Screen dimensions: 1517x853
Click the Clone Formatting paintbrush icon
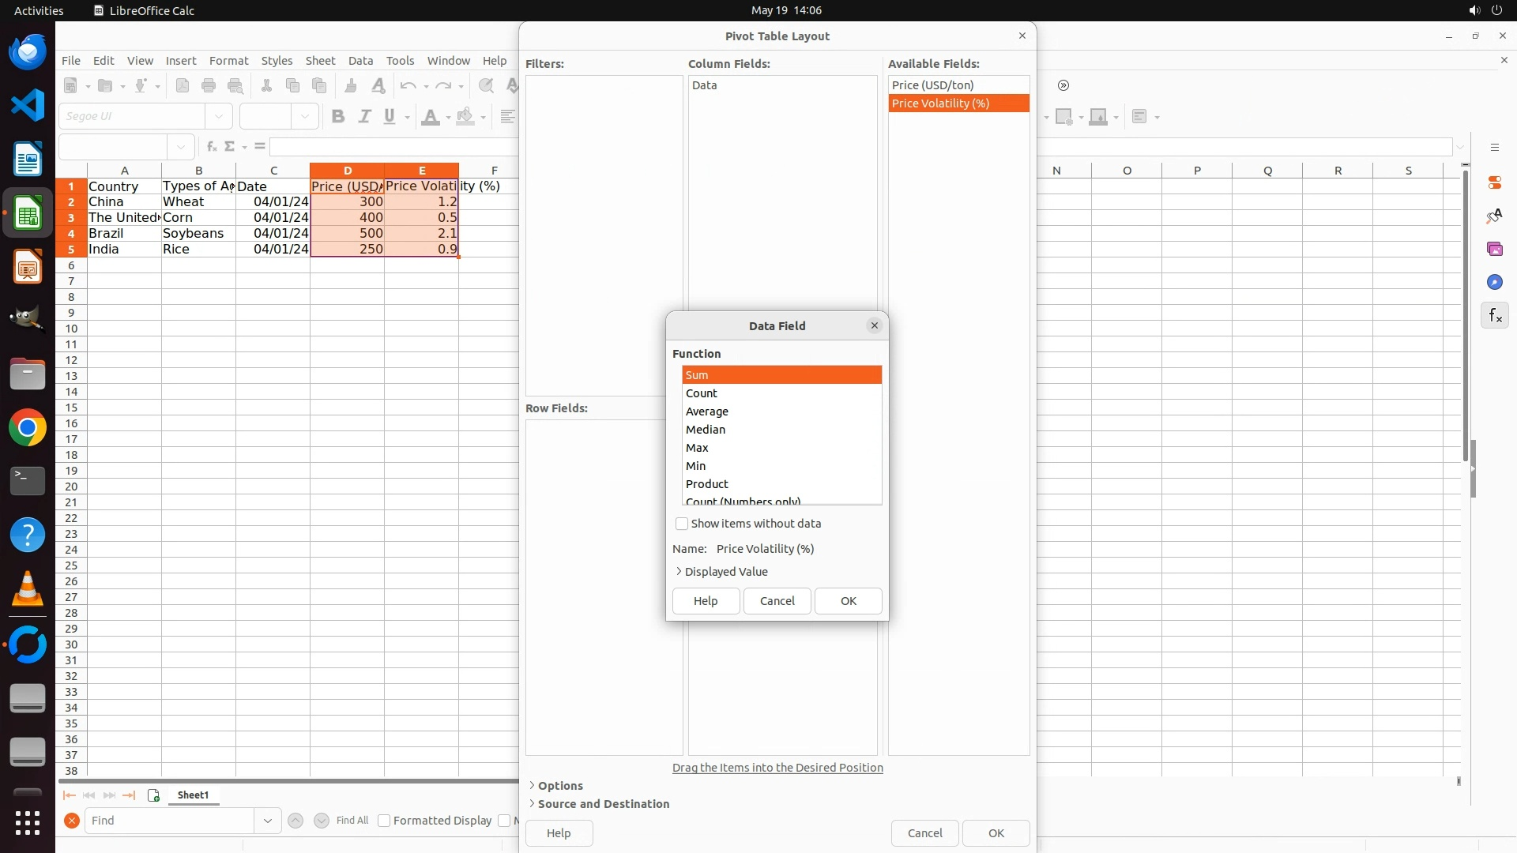click(351, 85)
